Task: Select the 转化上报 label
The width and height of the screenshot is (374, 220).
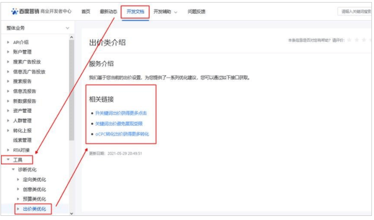Action: pos(22,130)
